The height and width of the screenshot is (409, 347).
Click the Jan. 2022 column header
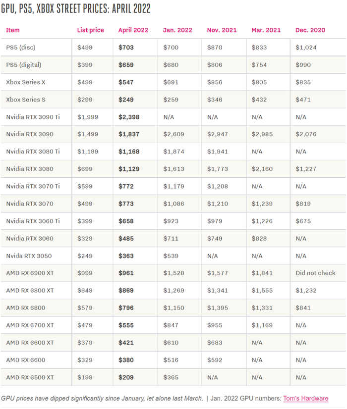click(x=177, y=30)
